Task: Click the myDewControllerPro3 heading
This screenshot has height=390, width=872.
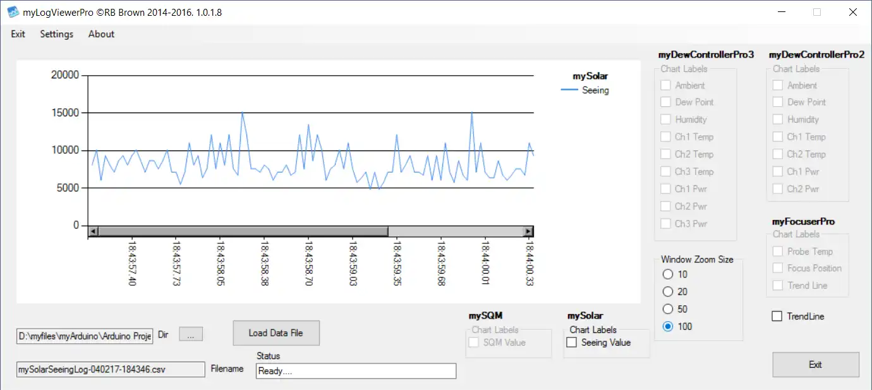Action: [x=706, y=55]
